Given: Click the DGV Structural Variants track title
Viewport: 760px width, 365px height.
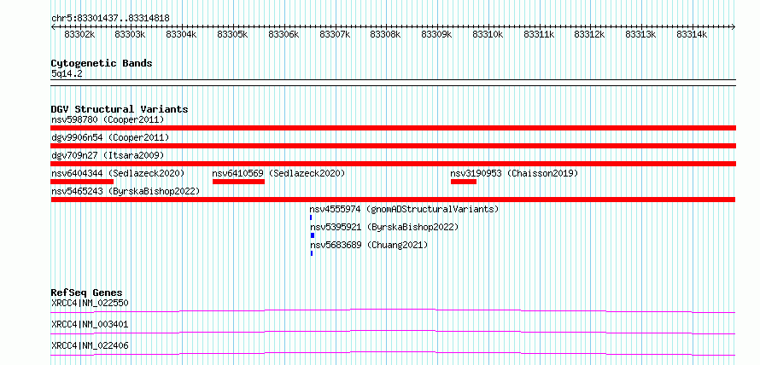Looking at the screenshot, I should click(120, 109).
